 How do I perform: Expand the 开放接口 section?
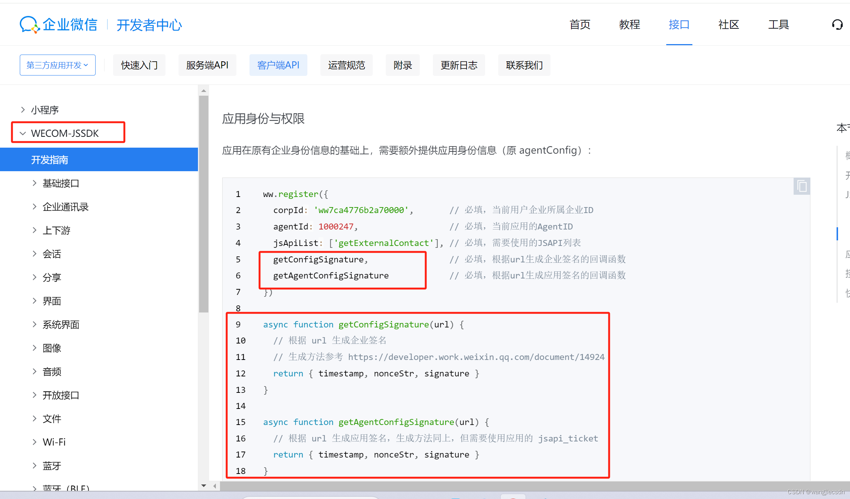pyautogui.click(x=34, y=395)
